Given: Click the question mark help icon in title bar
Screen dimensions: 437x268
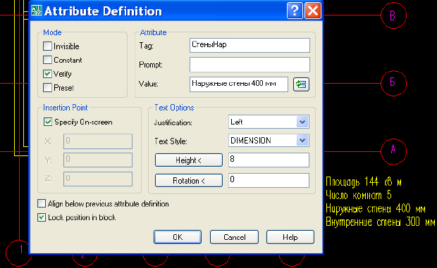Looking at the screenshot, I should (x=295, y=11).
